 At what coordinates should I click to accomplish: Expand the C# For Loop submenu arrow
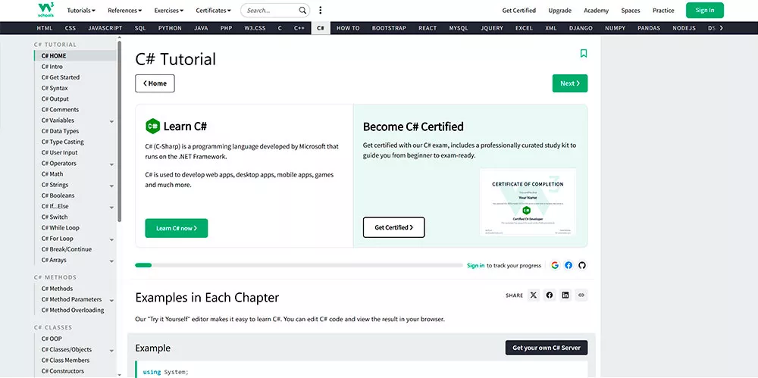point(111,240)
